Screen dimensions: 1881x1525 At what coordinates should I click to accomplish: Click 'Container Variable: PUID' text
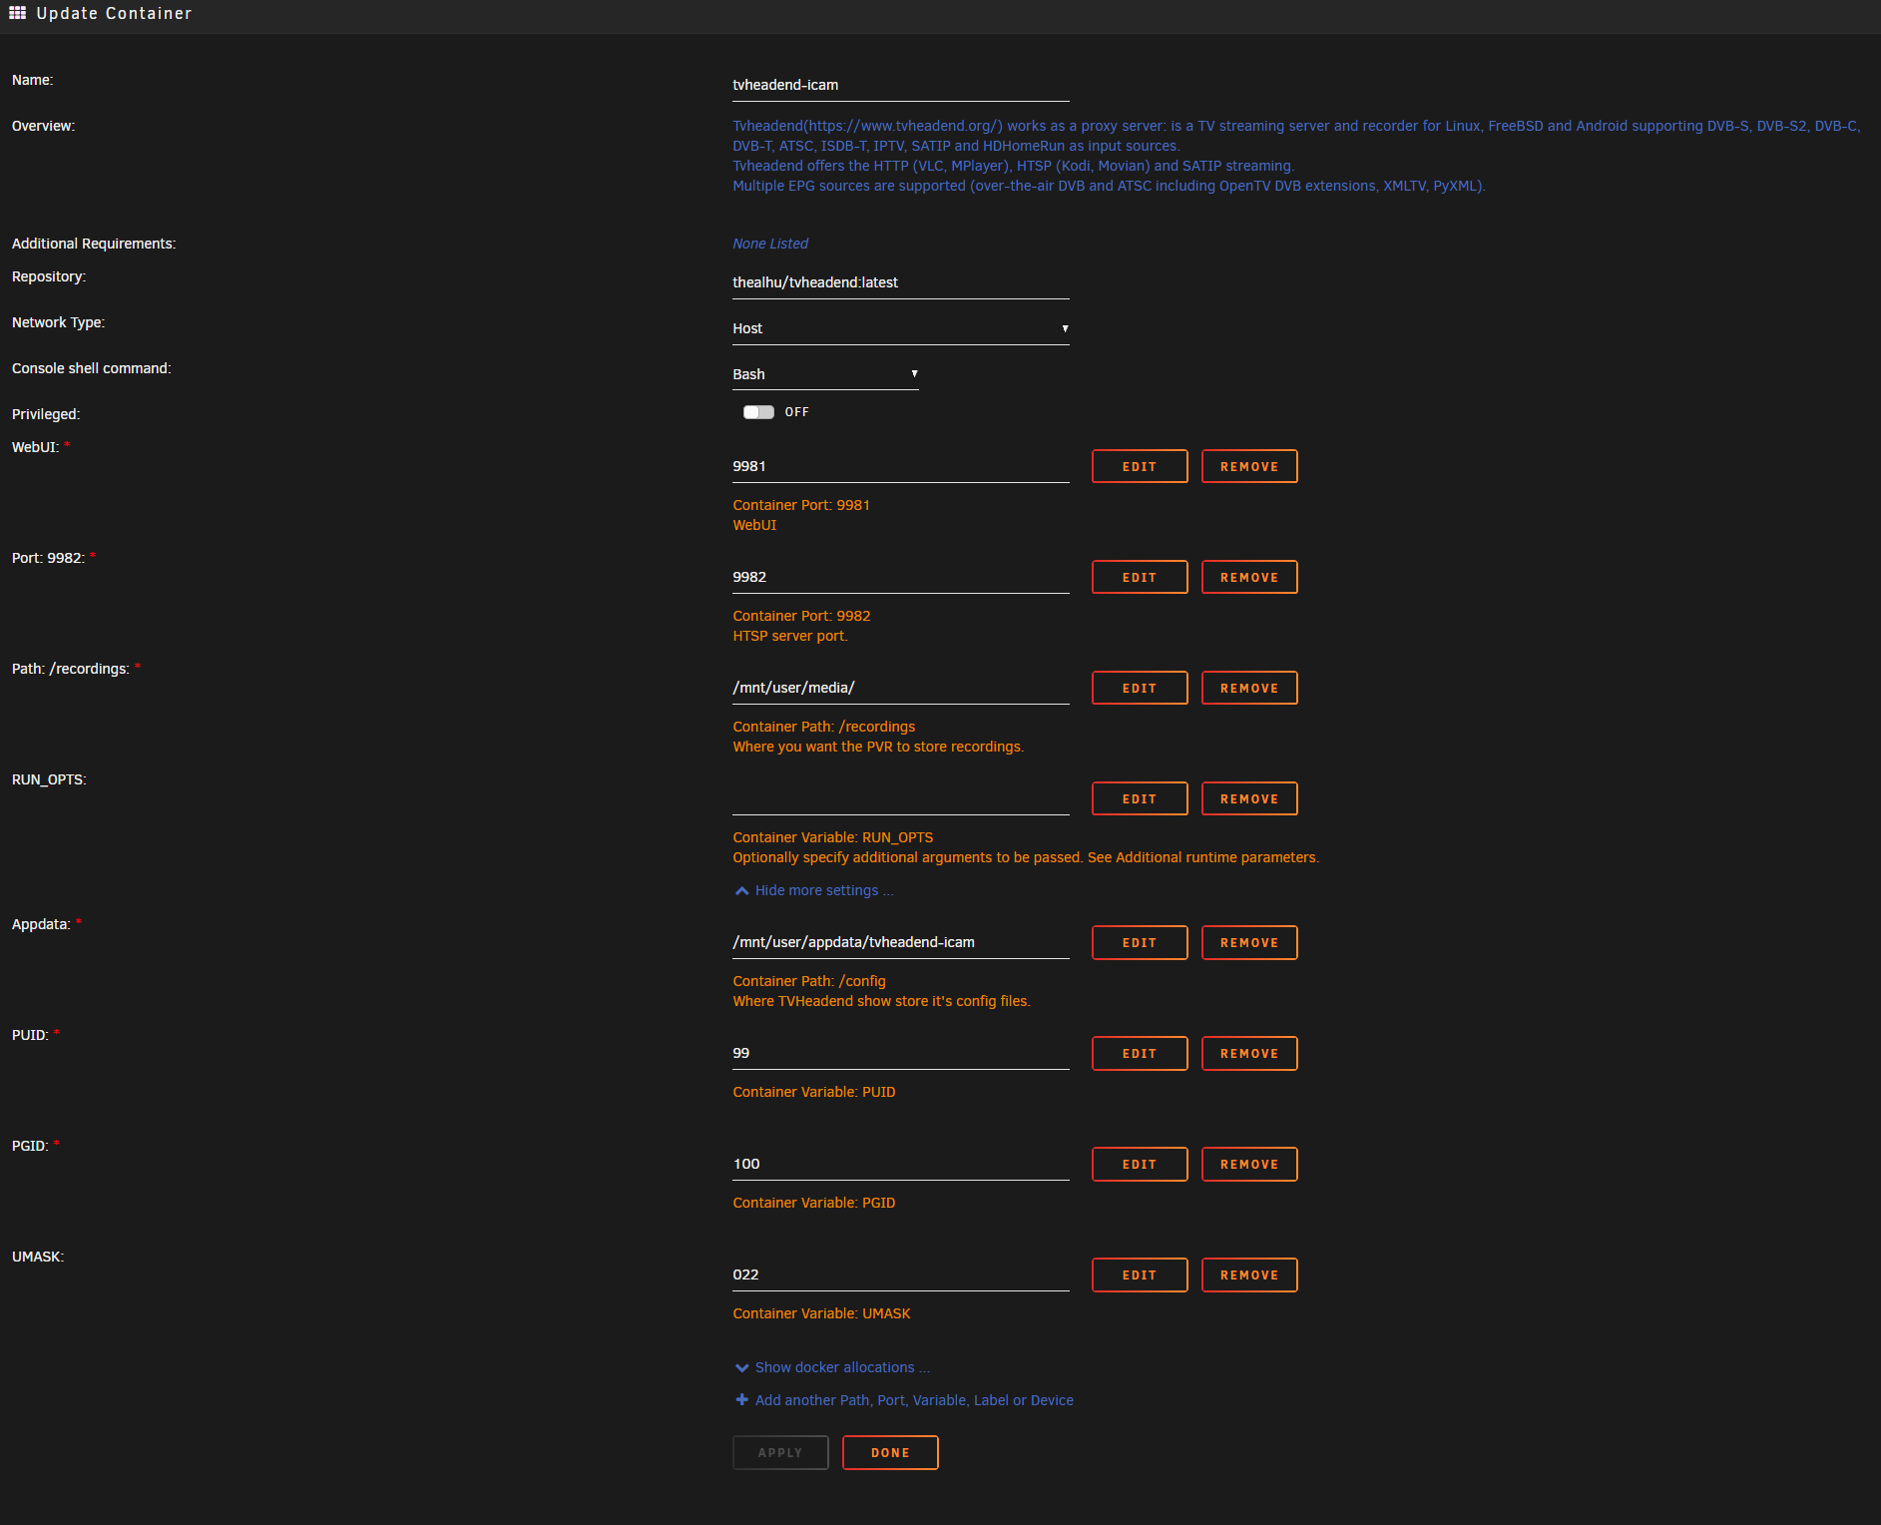pyautogui.click(x=814, y=1092)
